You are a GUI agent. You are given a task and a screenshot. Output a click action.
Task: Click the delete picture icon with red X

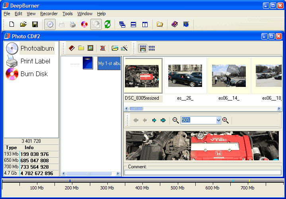click(103, 48)
